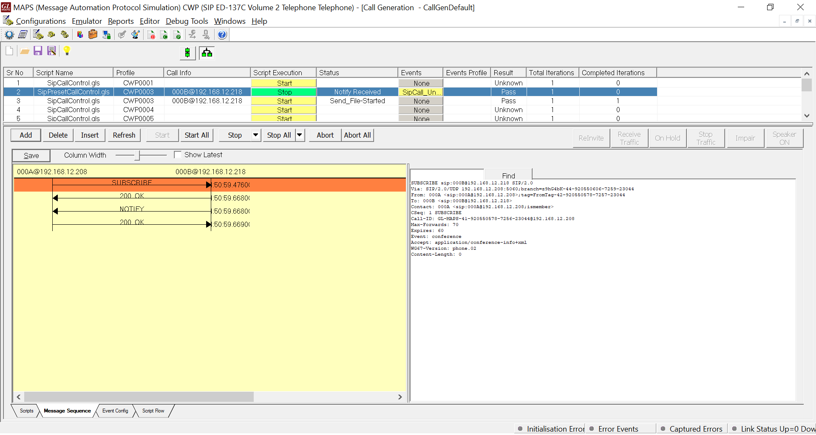Click the brown briefcase toolbar icon

click(93, 35)
